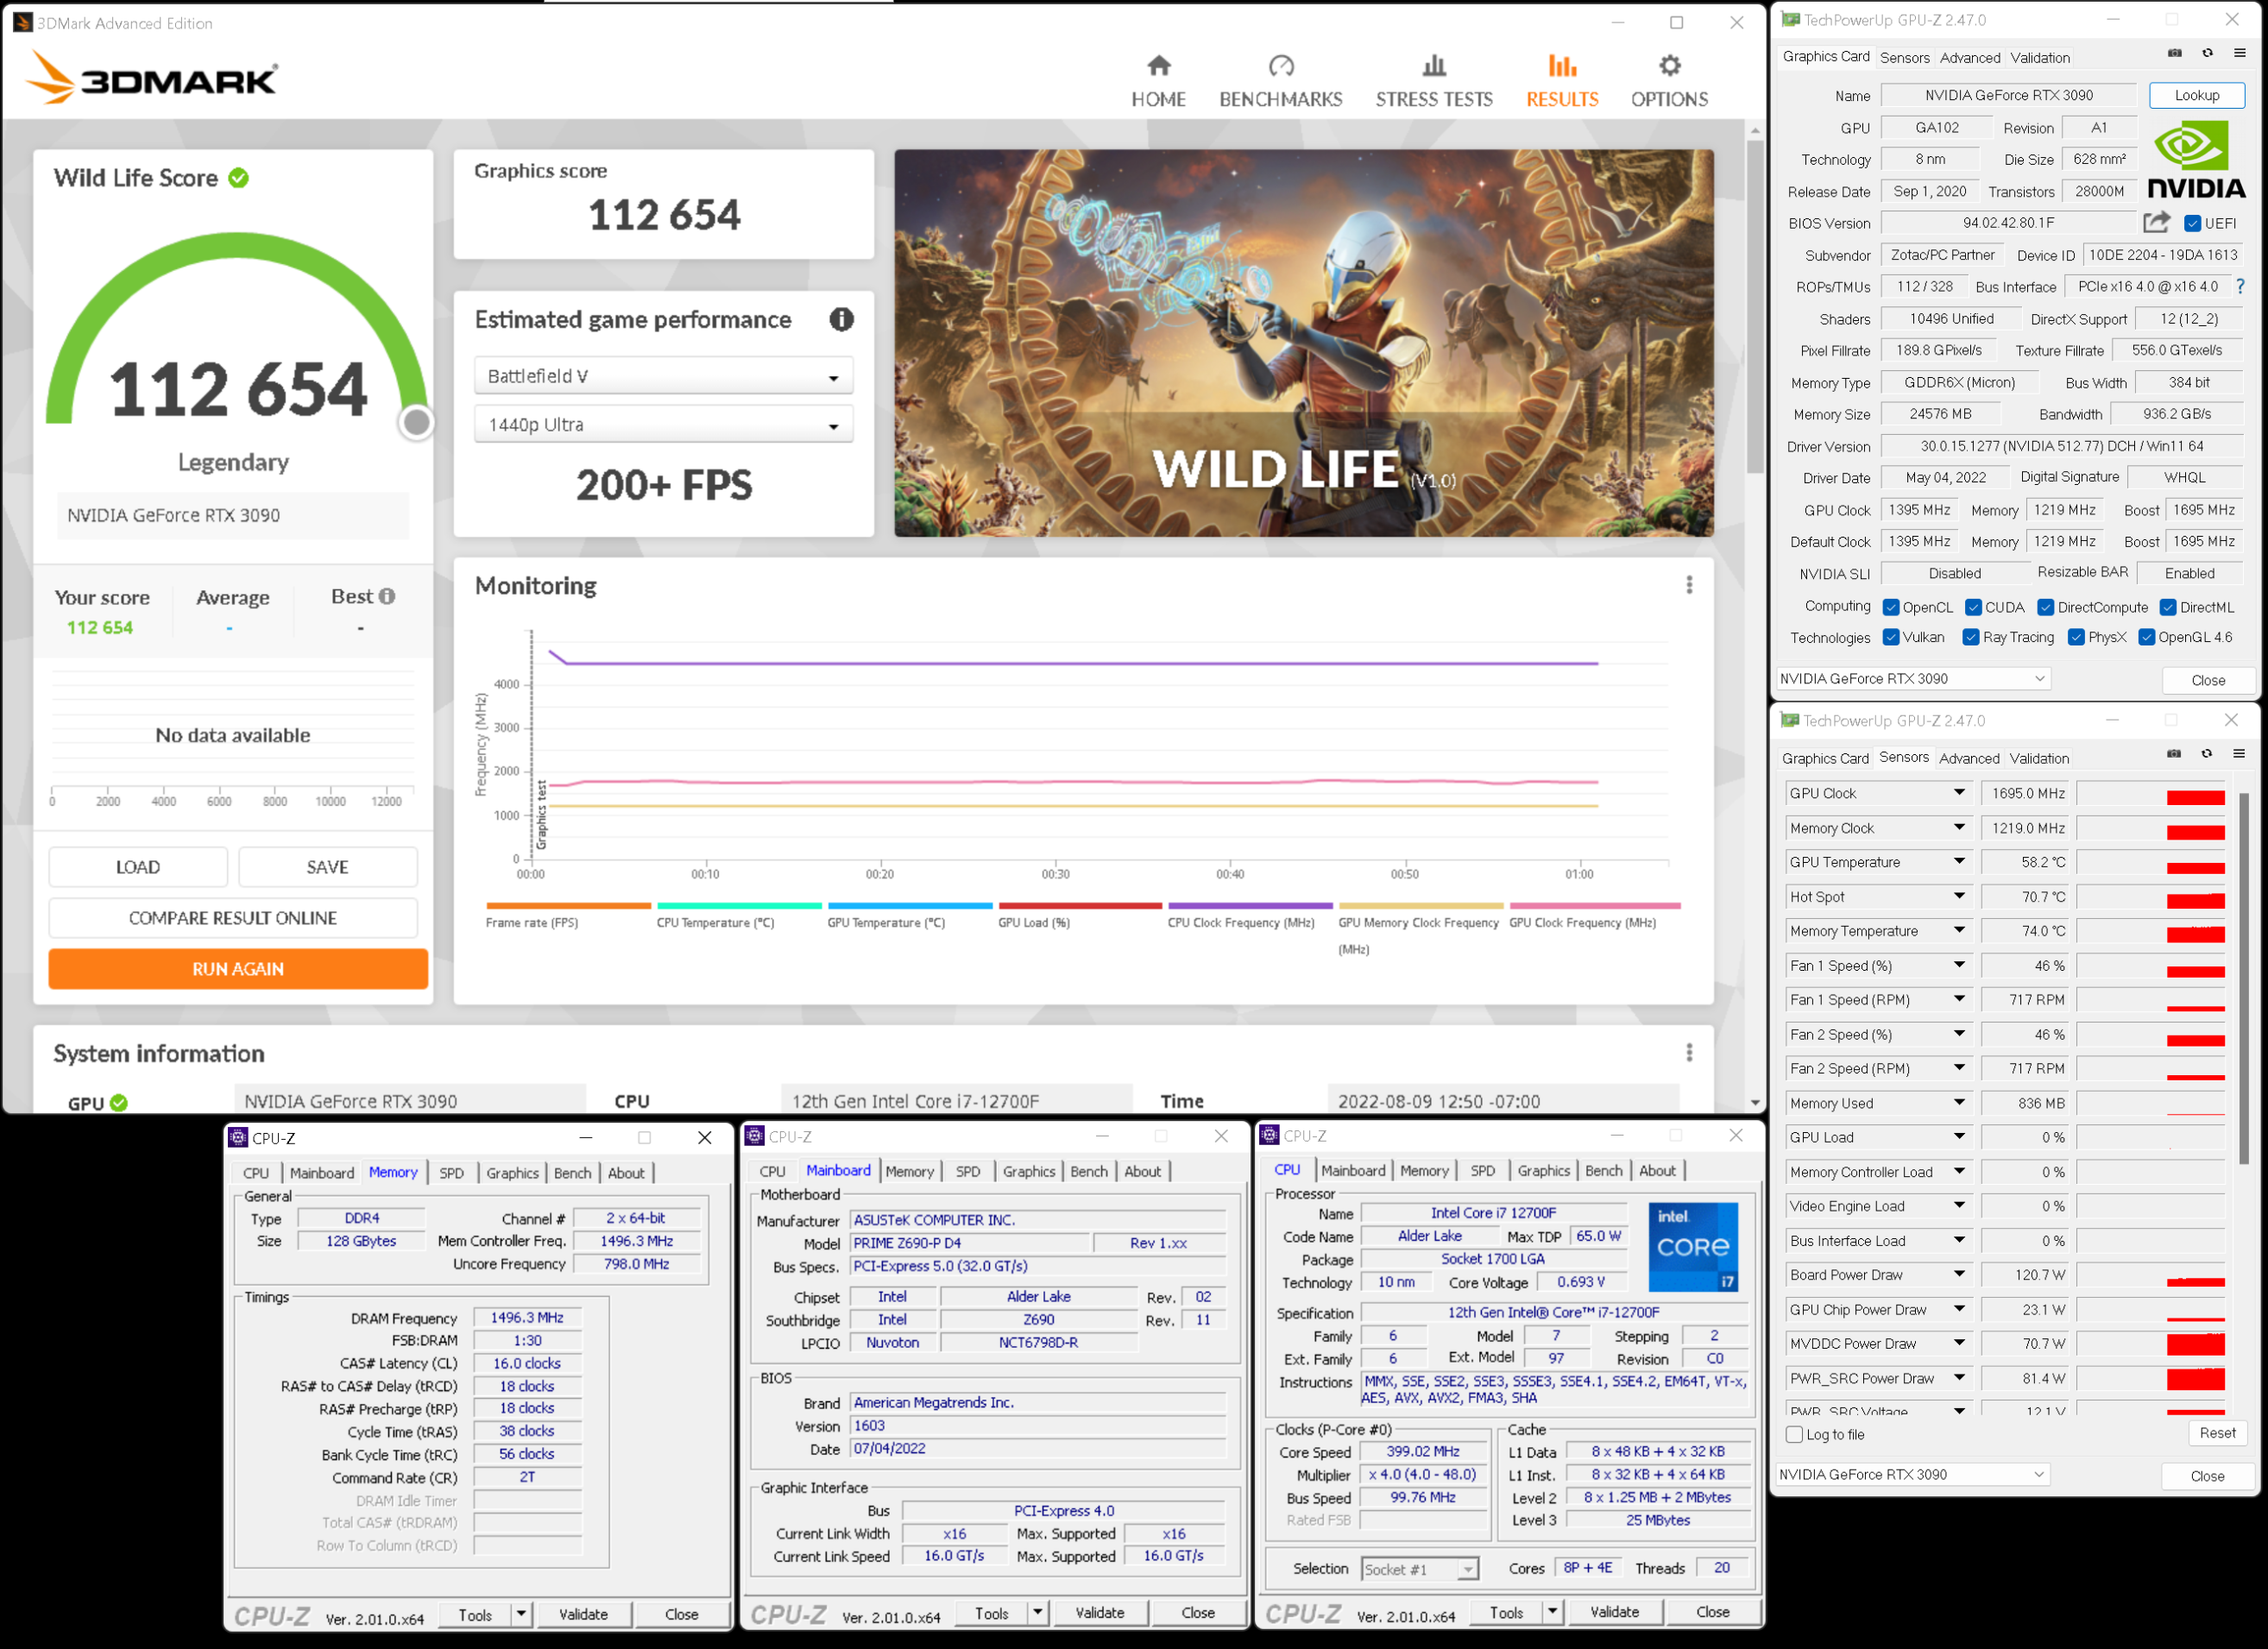Click CPU-Z Memory window title icon
This screenshot has height=1649, width=2268.
click(238, 1137)
